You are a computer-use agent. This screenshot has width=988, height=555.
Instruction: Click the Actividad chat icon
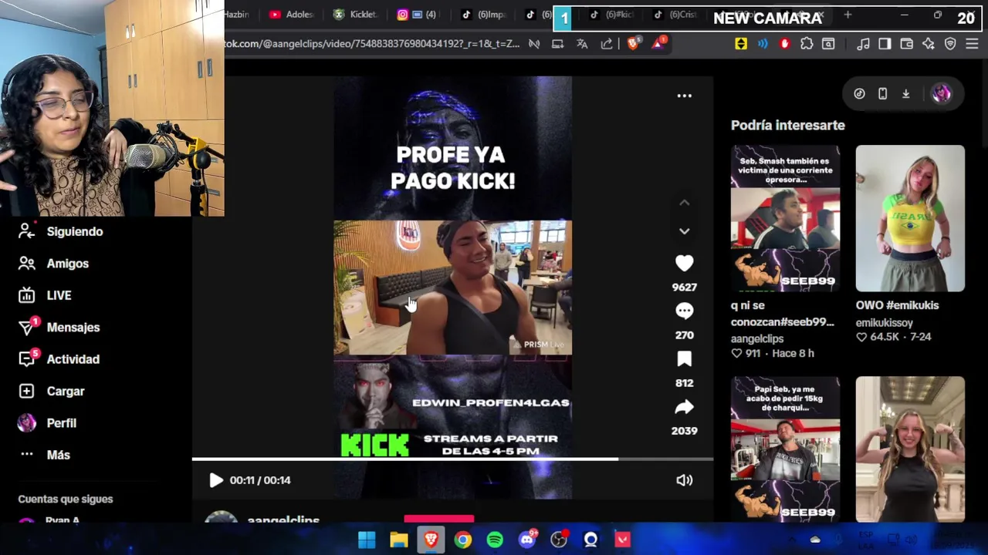[27, 359]
